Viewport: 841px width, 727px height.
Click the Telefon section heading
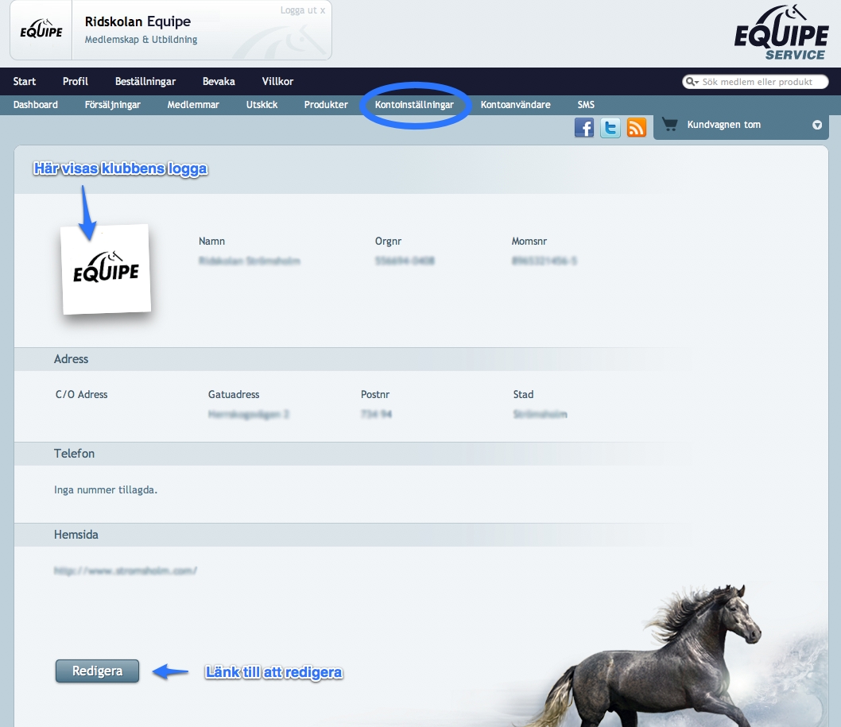click(x=74, y=454)
